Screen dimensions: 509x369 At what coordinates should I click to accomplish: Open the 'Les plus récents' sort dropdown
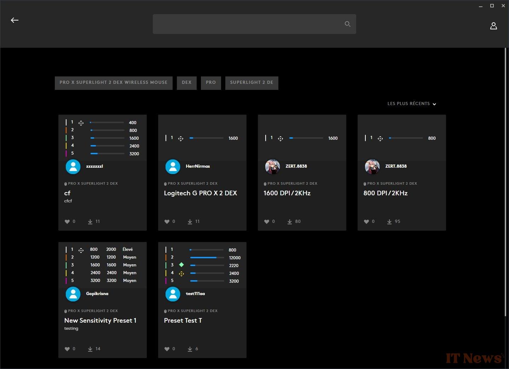411,104
